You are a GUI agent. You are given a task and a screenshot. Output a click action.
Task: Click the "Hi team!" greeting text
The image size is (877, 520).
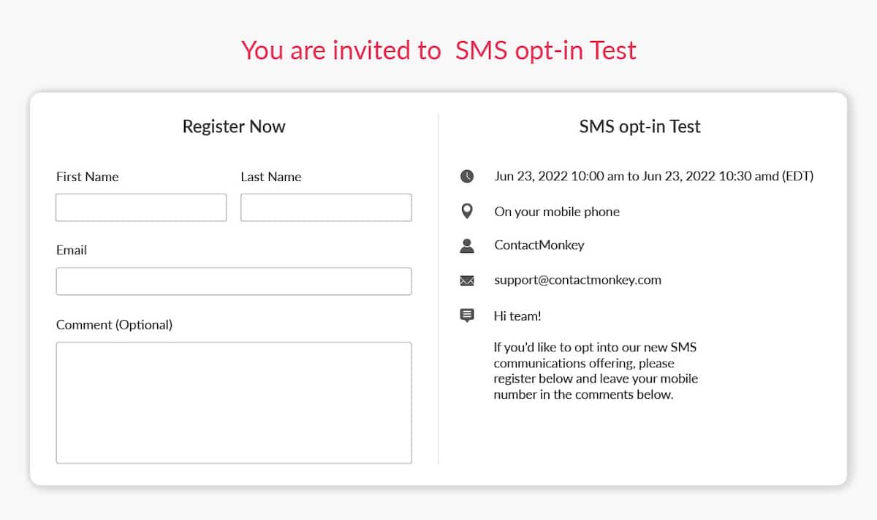pos(517,316)
